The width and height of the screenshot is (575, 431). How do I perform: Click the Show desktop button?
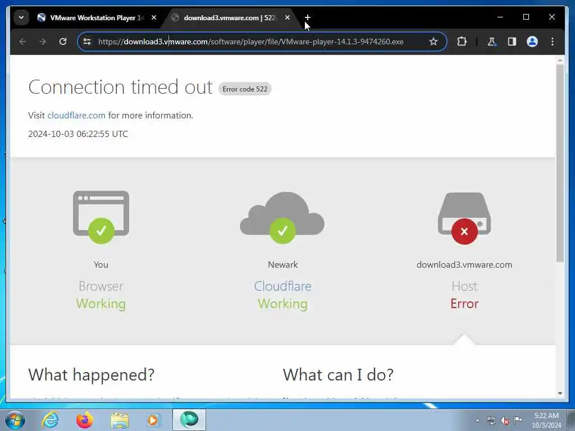[571, 420]
